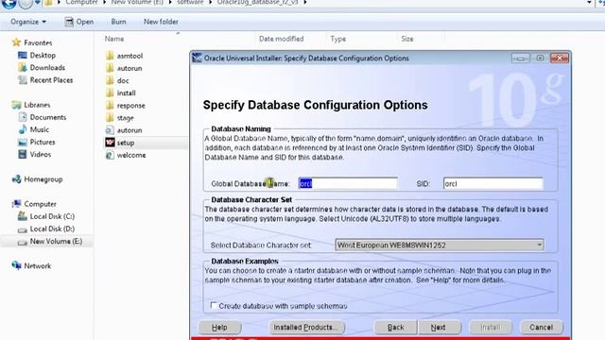This screenshot has height=340, width=605.
Task: Select the setup file name
Action: 126,143
